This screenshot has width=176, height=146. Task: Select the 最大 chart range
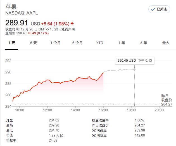click(166, 43)
